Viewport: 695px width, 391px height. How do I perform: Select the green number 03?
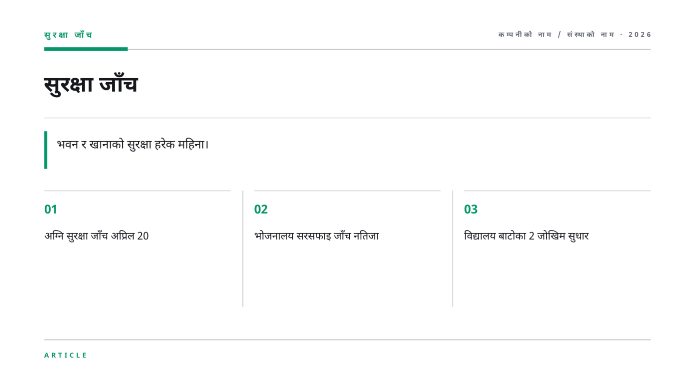click(471, 209)
